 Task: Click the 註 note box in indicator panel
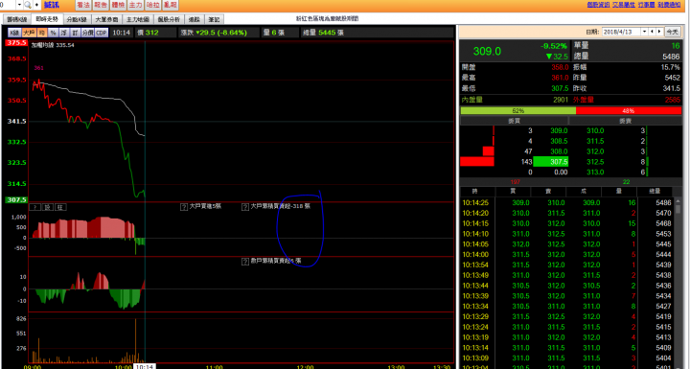(x=60, y=207)
